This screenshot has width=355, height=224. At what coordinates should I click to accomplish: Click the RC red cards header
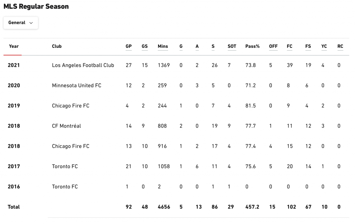[x=340, y=46]
